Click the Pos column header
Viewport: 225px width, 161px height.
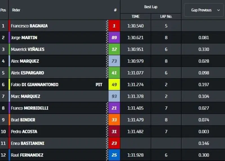[3, 10]
